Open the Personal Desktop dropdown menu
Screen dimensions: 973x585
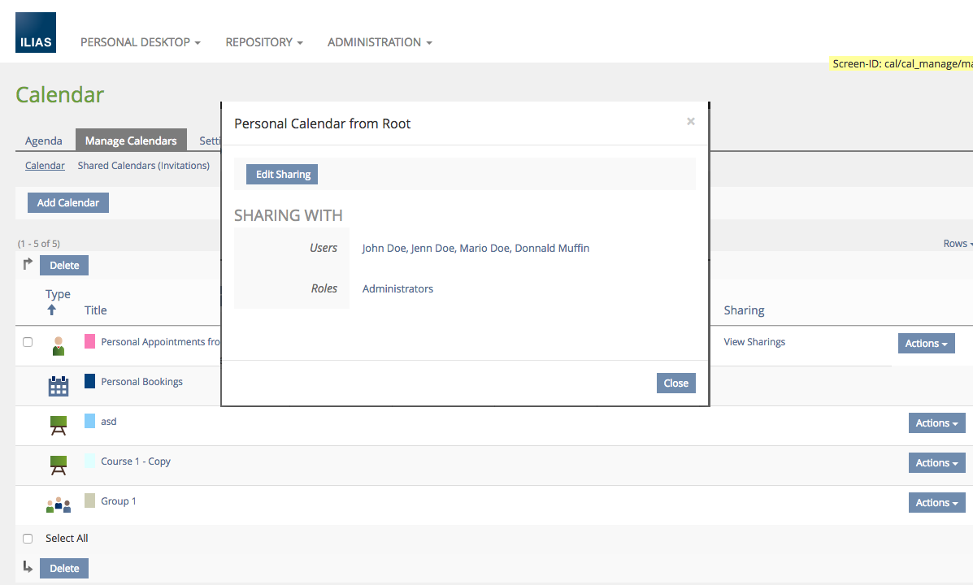140,42
